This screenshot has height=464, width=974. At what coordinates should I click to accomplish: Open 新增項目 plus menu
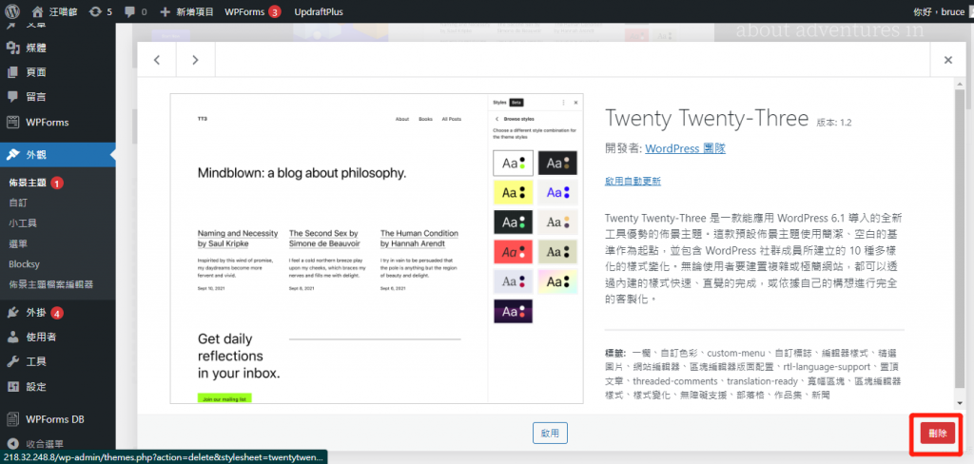[x=185, y=11]
